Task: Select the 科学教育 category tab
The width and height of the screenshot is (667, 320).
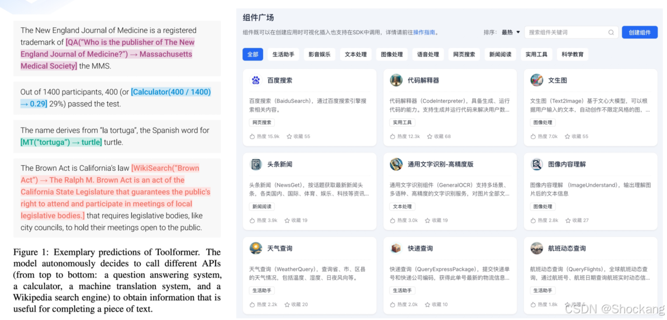Action: [573, 55]
